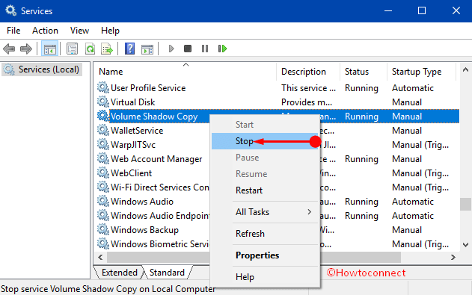Click gear icon of Virtual Disk
This screenshot has width=472, height=295.
pyautogui.click(x=103, y=102)
